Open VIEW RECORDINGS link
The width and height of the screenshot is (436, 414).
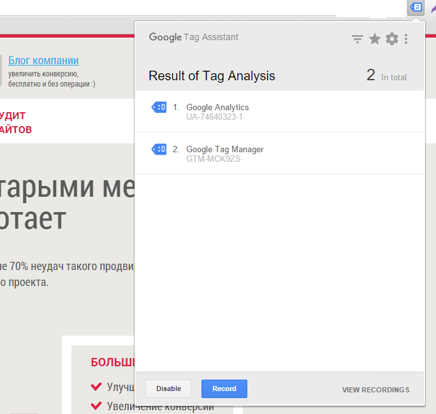click(375, 390)
